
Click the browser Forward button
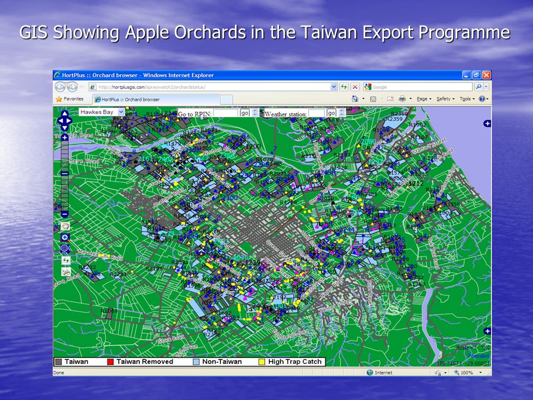click(x=72, y=87)
